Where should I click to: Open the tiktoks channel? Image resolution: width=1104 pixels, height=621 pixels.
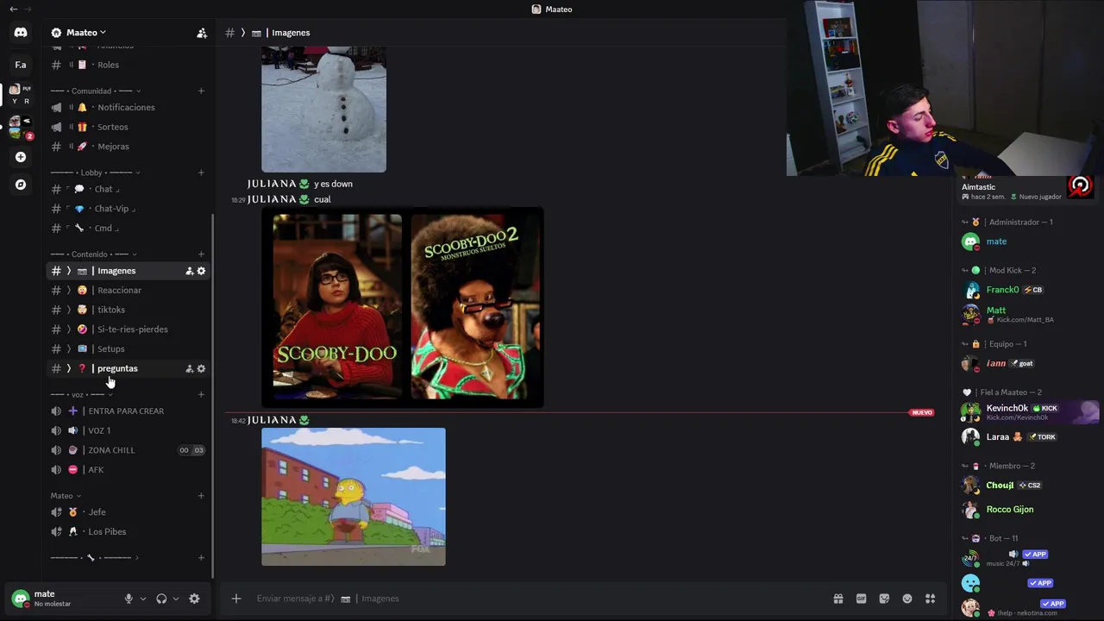[x=129, y=310]
